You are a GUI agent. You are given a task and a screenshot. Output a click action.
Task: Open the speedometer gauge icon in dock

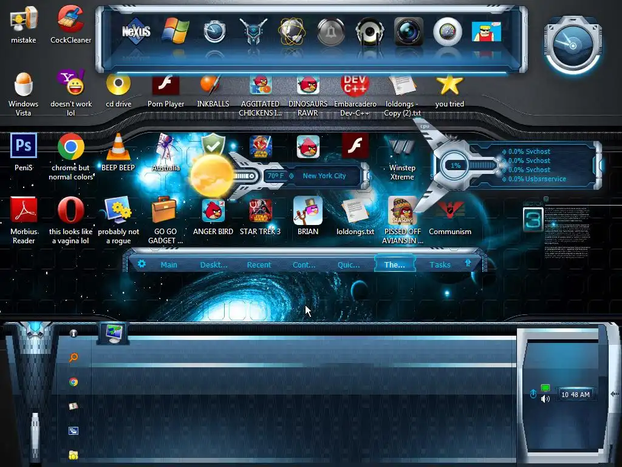tap(448, 32)
